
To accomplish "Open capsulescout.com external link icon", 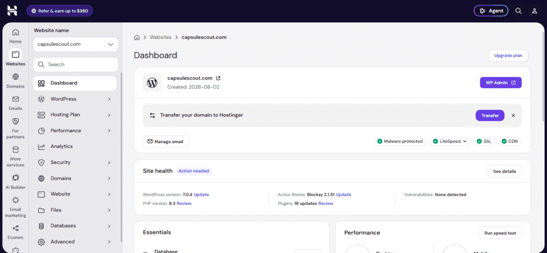I will (218, 78).
